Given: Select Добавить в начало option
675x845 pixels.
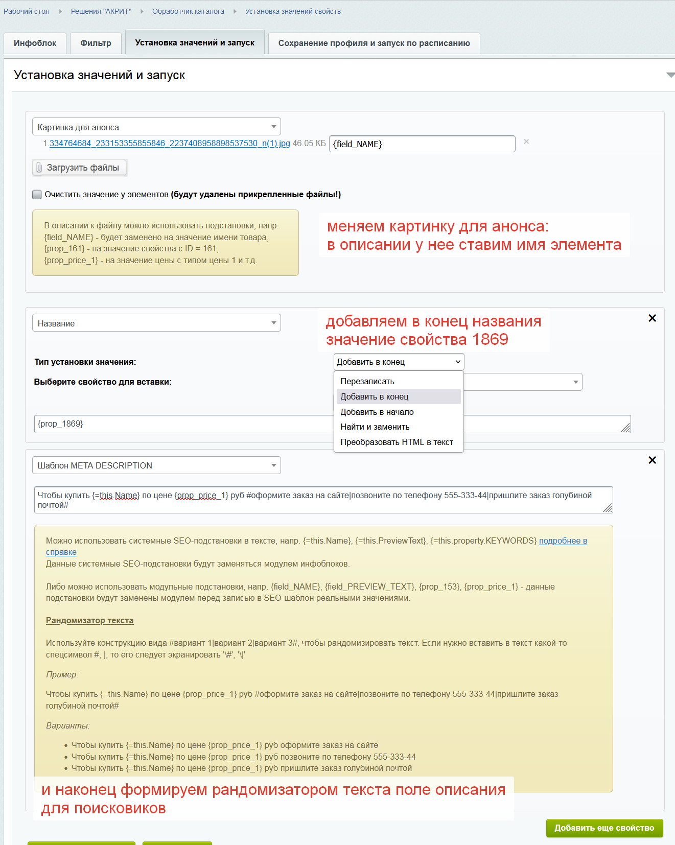Looking at the screenshot, I should (x=377, y=412).
